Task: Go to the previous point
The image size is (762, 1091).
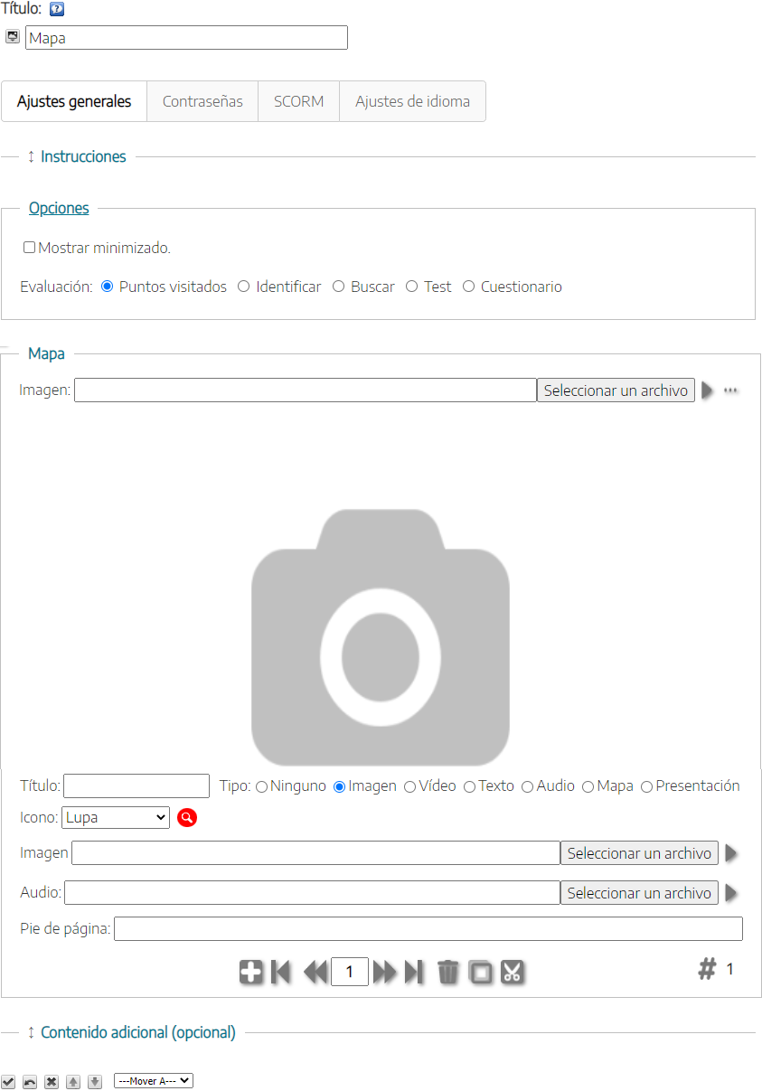Action: (x=315, y=972)
